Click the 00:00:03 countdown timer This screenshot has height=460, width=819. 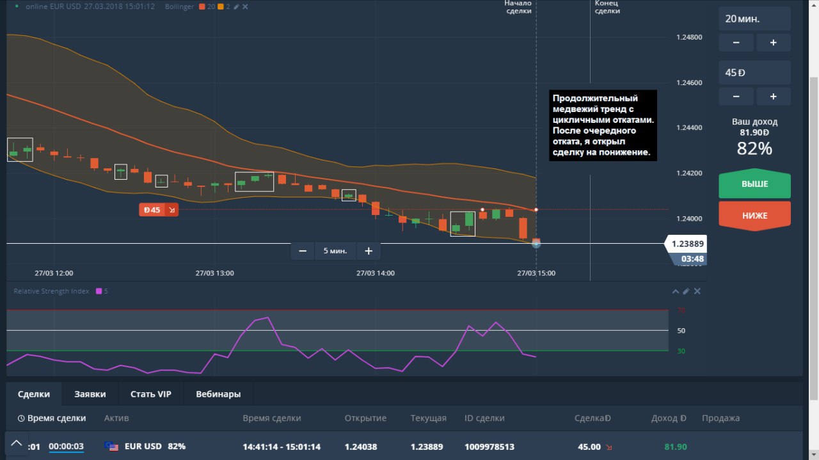coord(66,447)
